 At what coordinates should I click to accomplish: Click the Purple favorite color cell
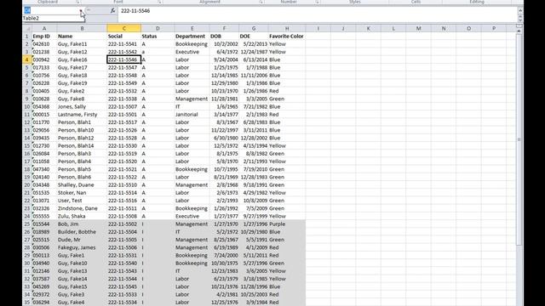point(287,224)
